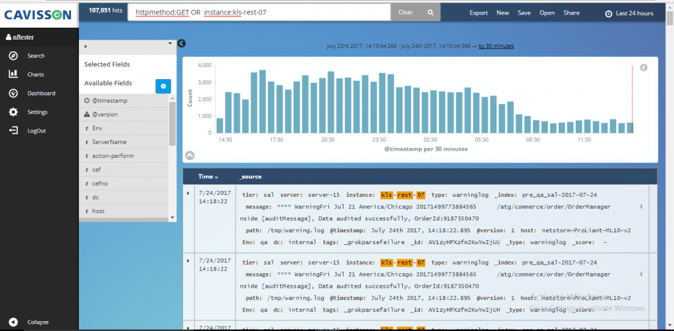Open field settings blue gear button

163,86
